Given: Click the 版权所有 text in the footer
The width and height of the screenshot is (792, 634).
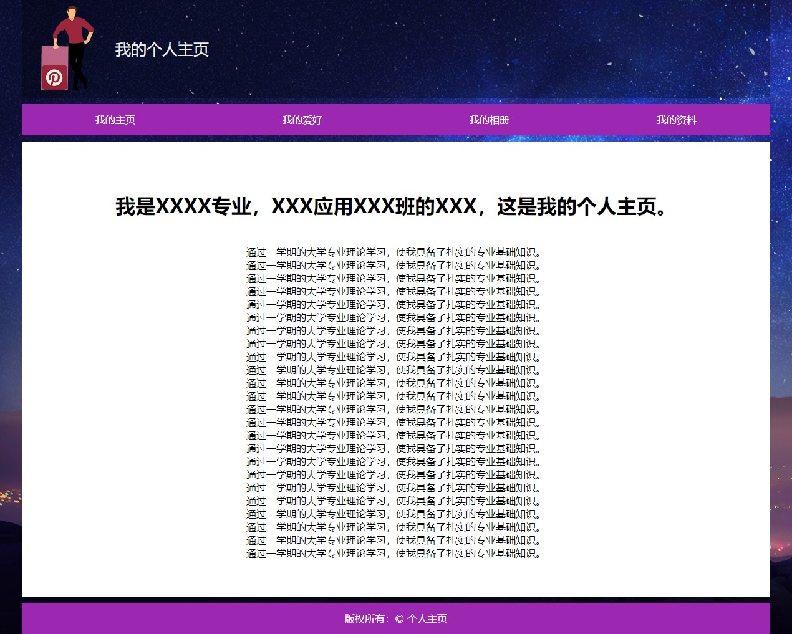Looking at the screenshot, I should coord(365,618).
